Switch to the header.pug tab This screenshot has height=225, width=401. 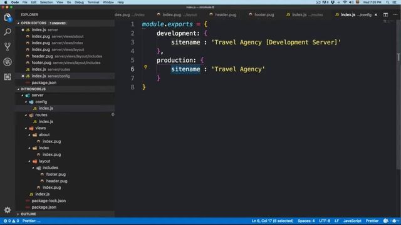[x=223, y=15]
